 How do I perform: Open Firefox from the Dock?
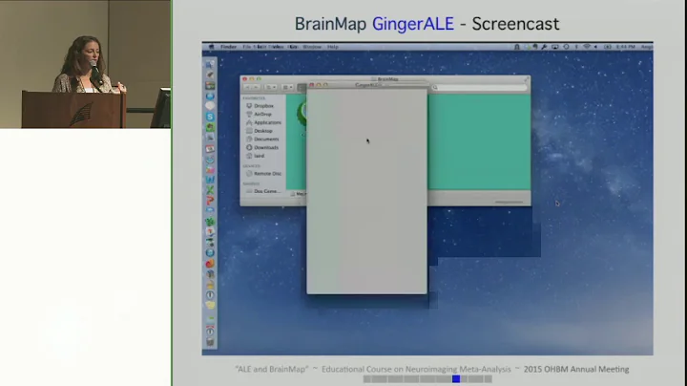(210, 264)
